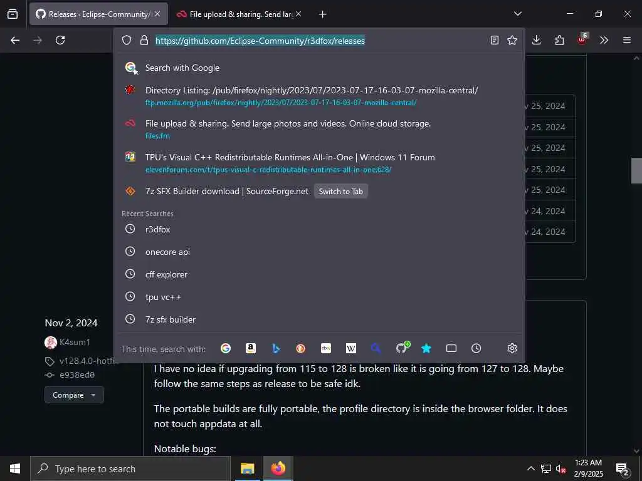Open the network status tray icon
Image resolution: width=642 pixels, height=481 pixels.
pyautogui.click(x=546, y=468)
